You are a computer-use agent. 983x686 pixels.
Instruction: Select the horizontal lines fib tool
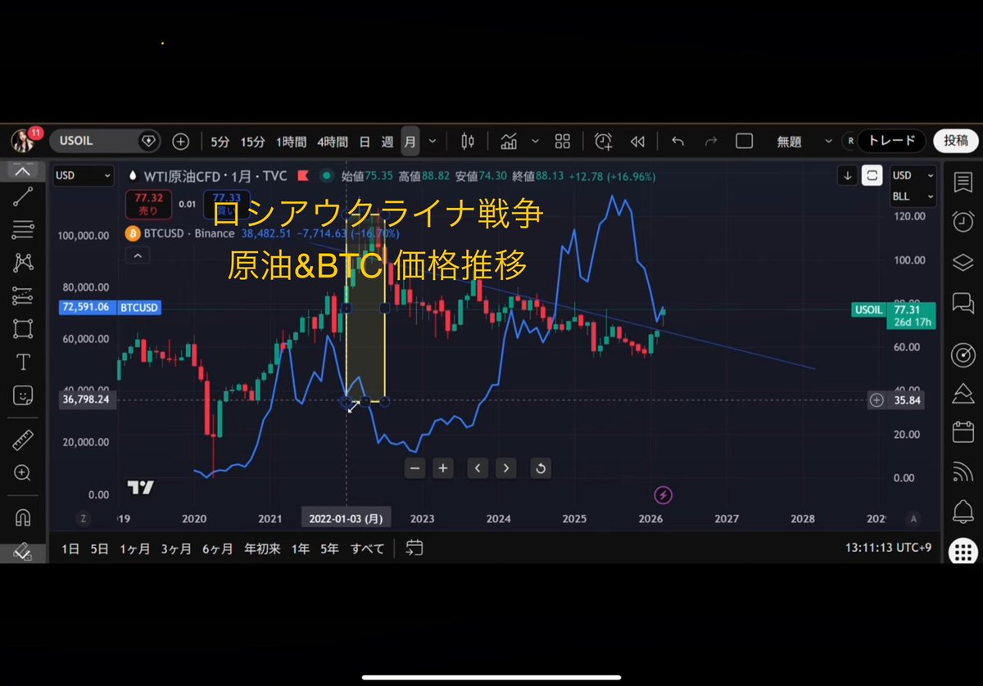coord(23,228)
